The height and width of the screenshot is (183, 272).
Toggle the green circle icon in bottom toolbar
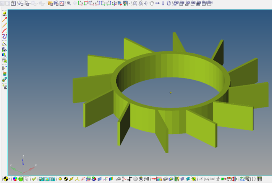pyautogui.click(x=21, y=179)
